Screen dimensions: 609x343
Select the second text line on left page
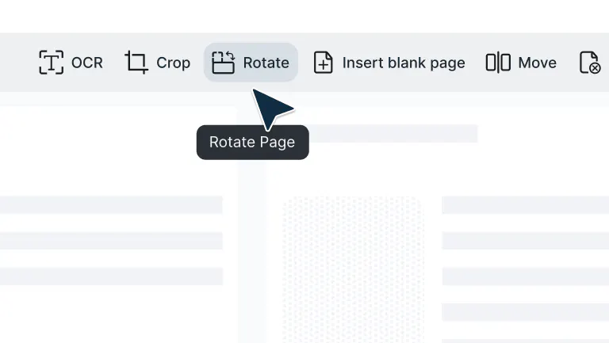tap(111, 241)
